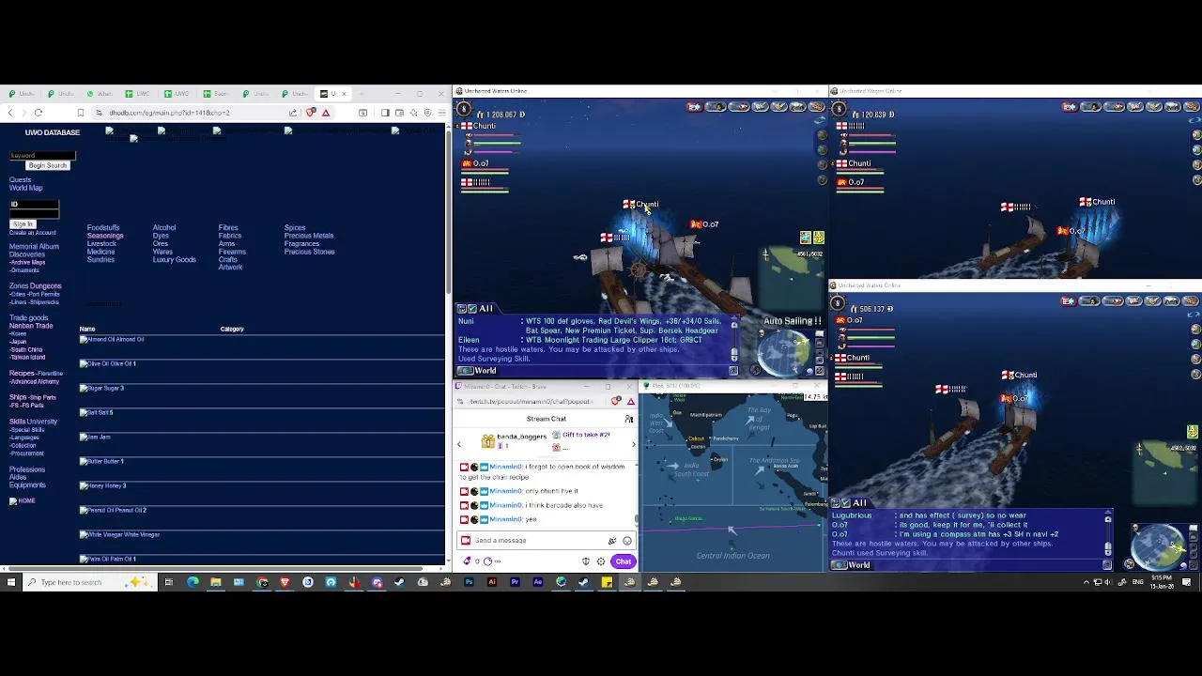Open the Seasonings category

point(105,236)
